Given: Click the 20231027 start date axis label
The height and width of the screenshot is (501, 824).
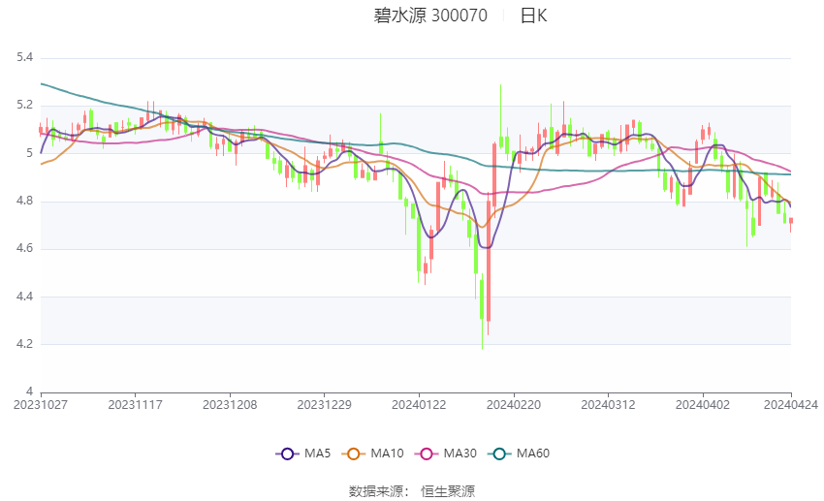Looking at the screenshot, I should tap(41, 405).
